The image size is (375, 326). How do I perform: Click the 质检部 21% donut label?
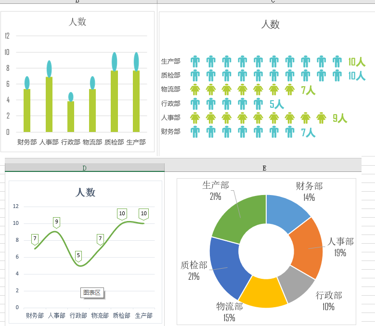194,271
